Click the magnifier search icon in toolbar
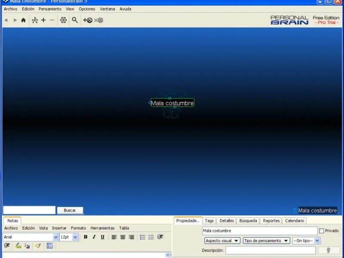Screen dimensions: 344x258 point(75,20)
